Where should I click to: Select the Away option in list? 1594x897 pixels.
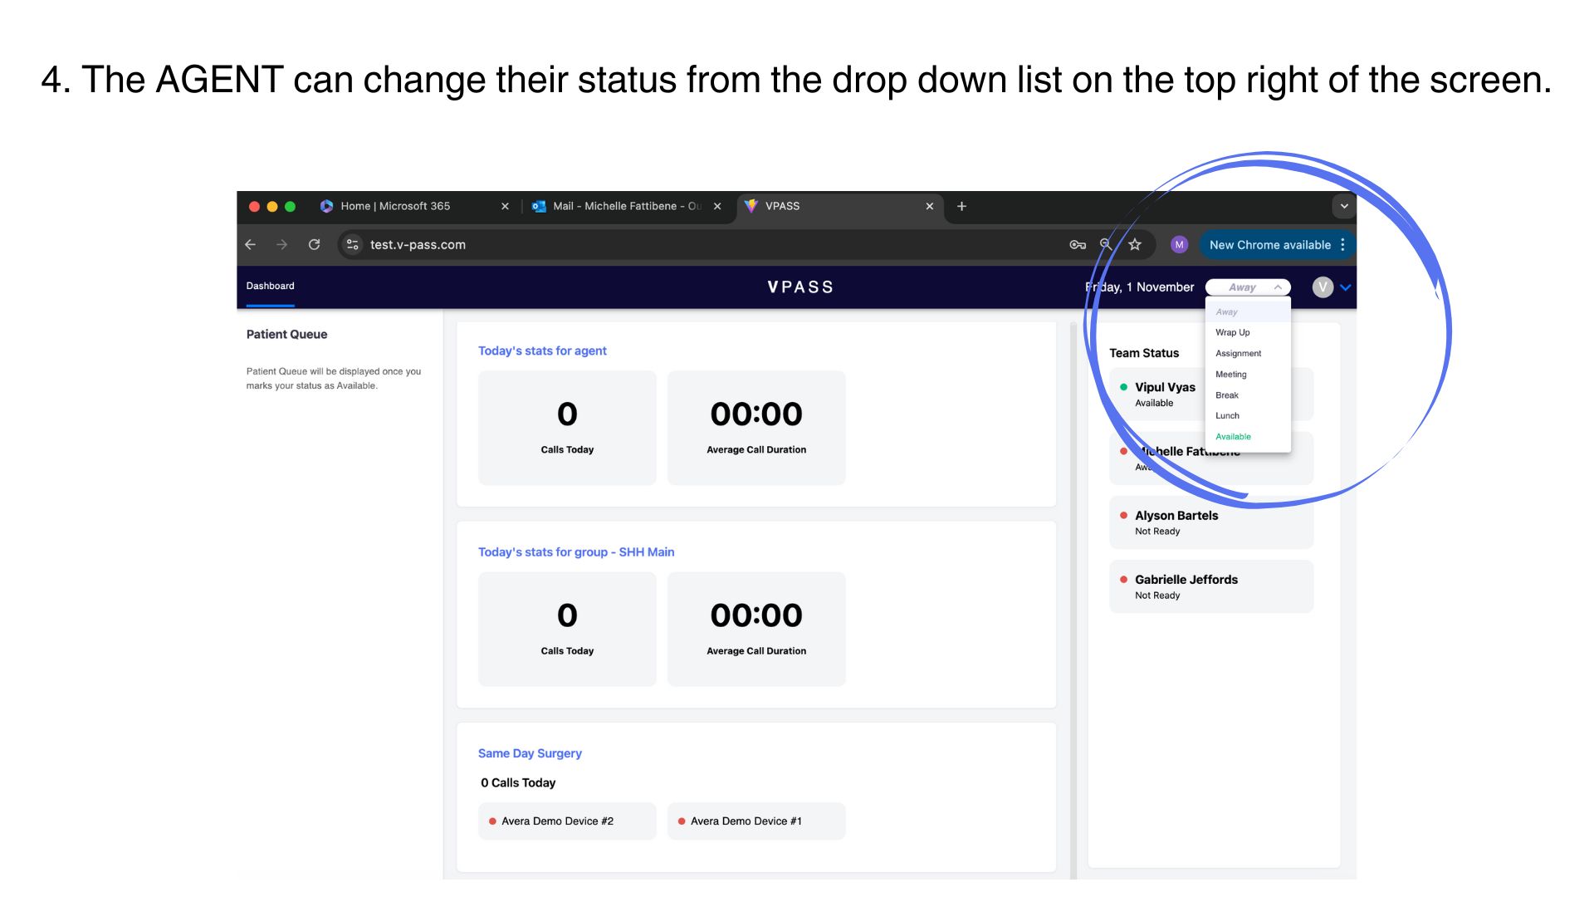(1248, 312)
